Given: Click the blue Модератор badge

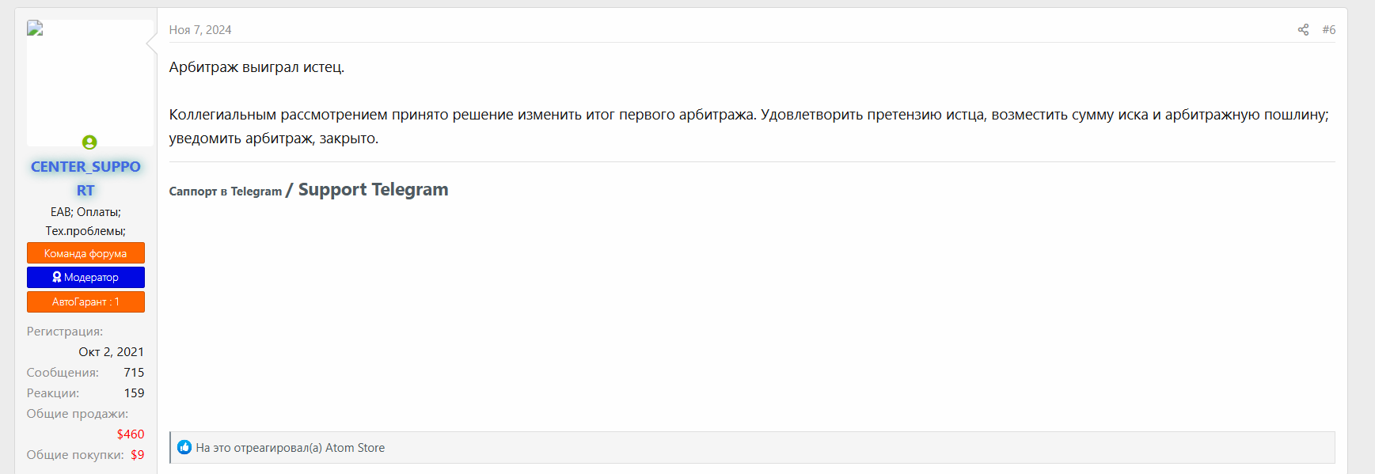Looking at the screenshot, I should 85,277.
